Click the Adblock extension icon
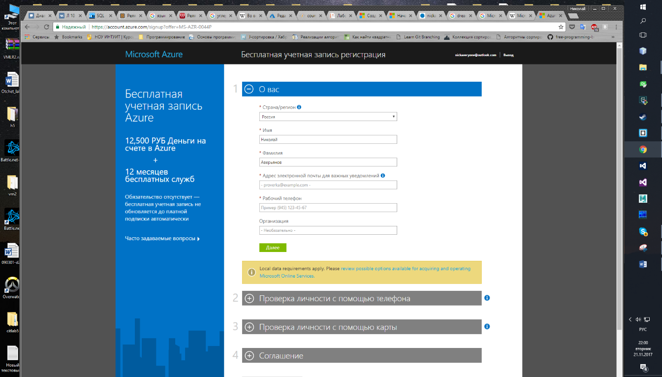 pos(594,27)
